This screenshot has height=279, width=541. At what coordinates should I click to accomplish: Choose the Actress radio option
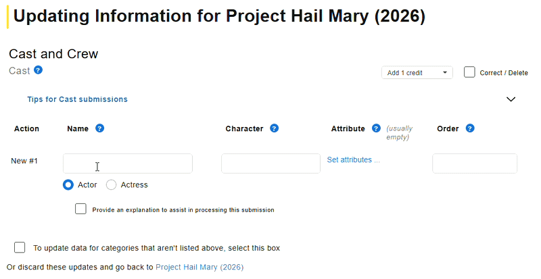pos(112,184)
